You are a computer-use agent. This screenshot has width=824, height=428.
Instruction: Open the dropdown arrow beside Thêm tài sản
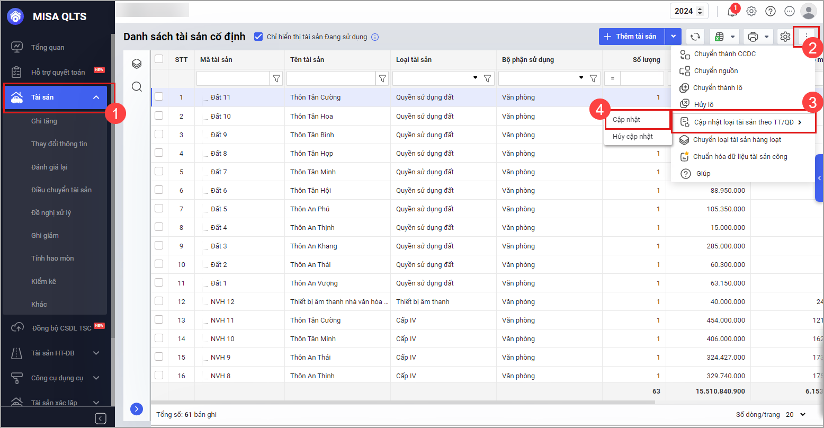click(x=673, y=37)
